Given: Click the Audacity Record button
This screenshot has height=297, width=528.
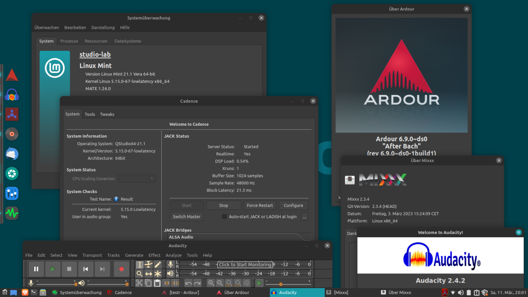Looking at the screenshot, I should (121, 269).
